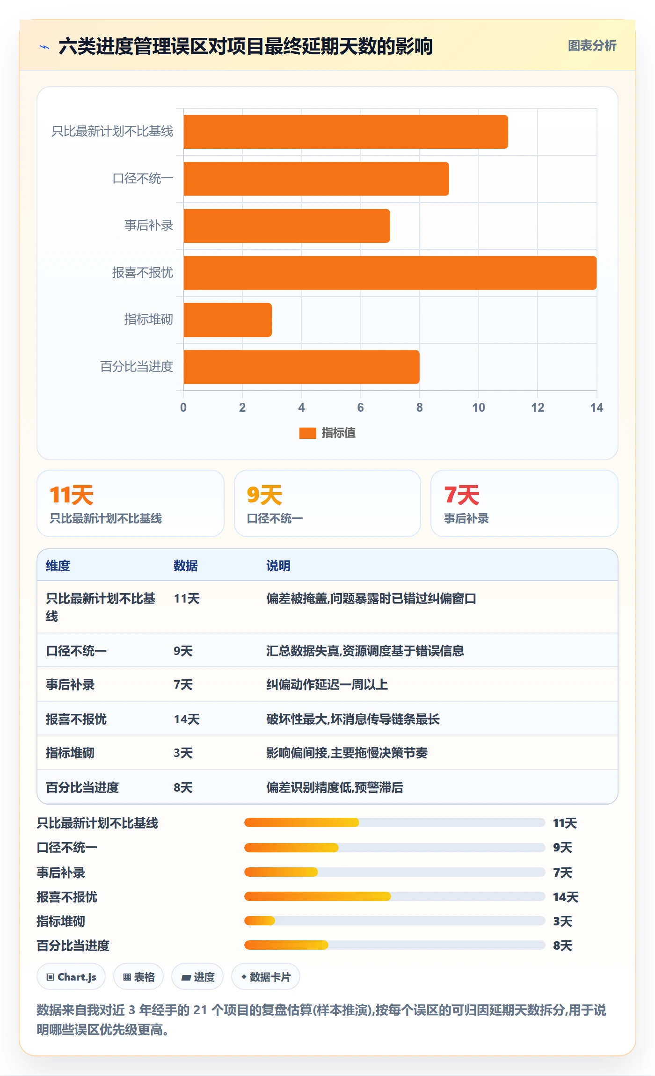Select the 14天 table cell
This screenshot has width=655, height=1076.
click(187, 719)
